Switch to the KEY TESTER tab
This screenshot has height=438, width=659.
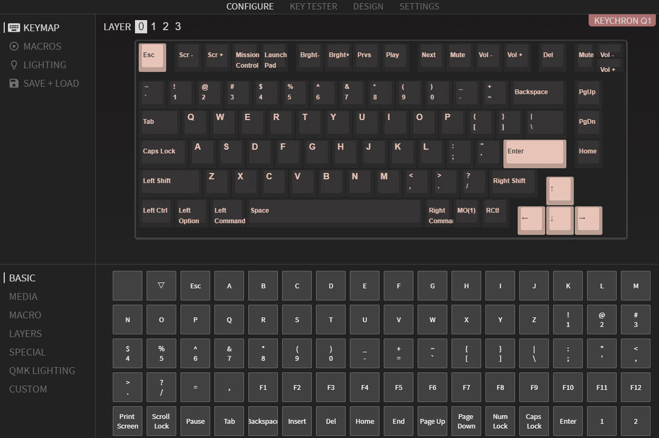click(313, 7)
